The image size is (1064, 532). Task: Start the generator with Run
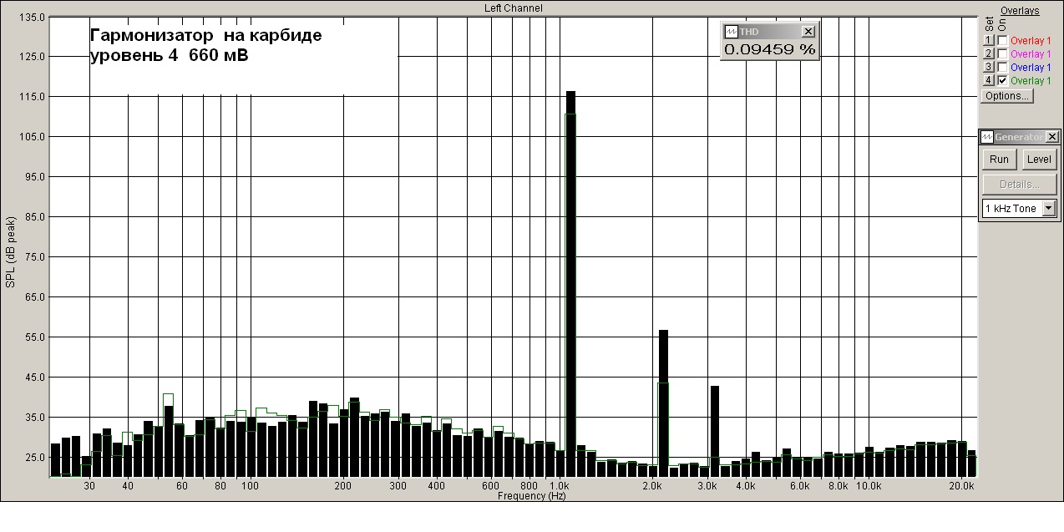coord(999,160)
